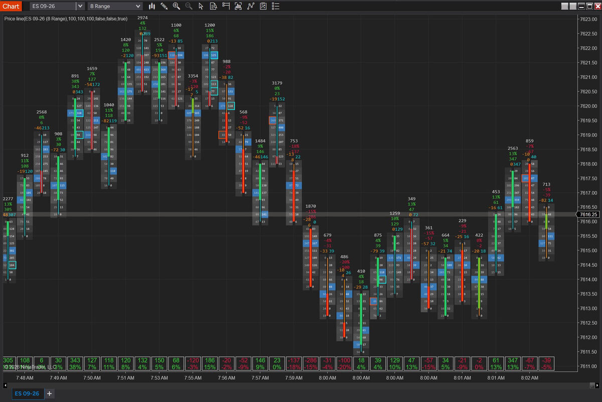Open the data box icon
Viewport: 602px width, 402px height.
[213, 6]
